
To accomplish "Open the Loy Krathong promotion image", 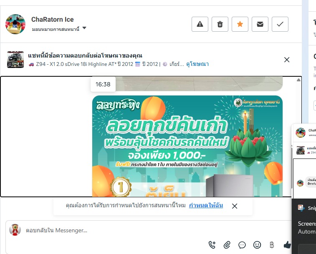I will pos(187,146).
